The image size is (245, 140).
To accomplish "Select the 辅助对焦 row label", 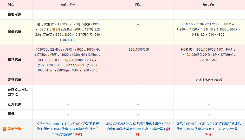I will pos(14,14).
